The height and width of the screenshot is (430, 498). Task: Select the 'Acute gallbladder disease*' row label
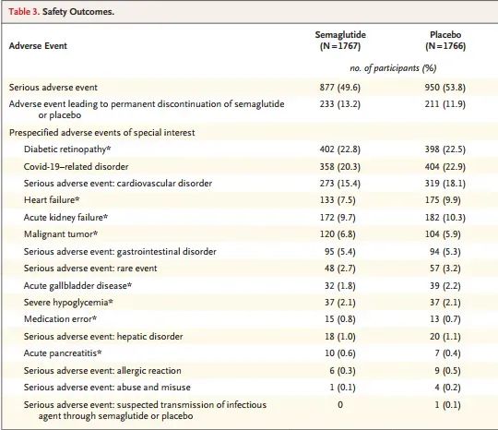pos(77,286)
